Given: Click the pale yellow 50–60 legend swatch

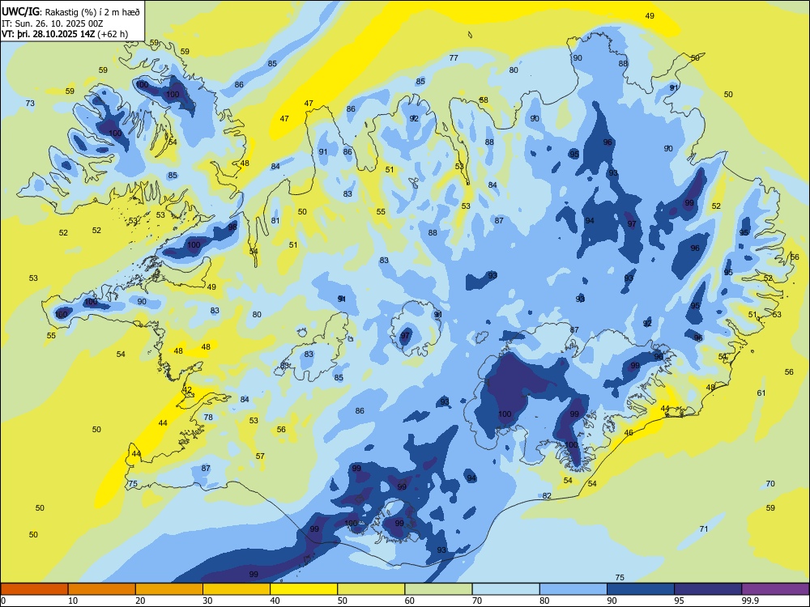Looking at the screenshot, I should [371, 589].
